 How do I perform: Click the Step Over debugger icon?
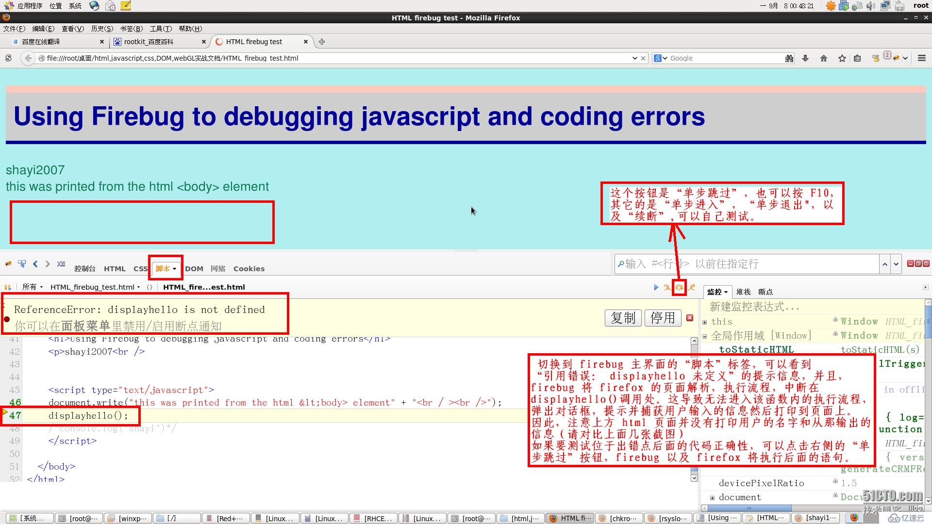(x=679, y=288)
